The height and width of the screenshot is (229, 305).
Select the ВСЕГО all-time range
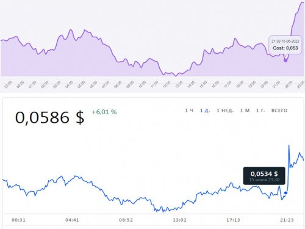coord(279,111)
